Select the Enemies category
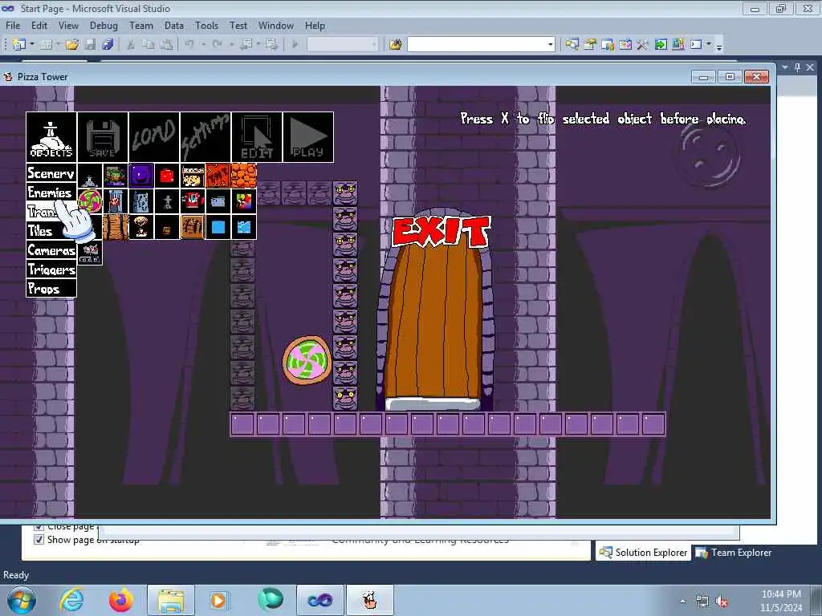Viewport: 822px width, 616px height. (x=51, y=192)
